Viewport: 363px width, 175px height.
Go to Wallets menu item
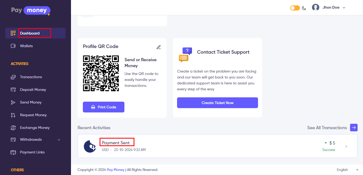coord(26,46)
